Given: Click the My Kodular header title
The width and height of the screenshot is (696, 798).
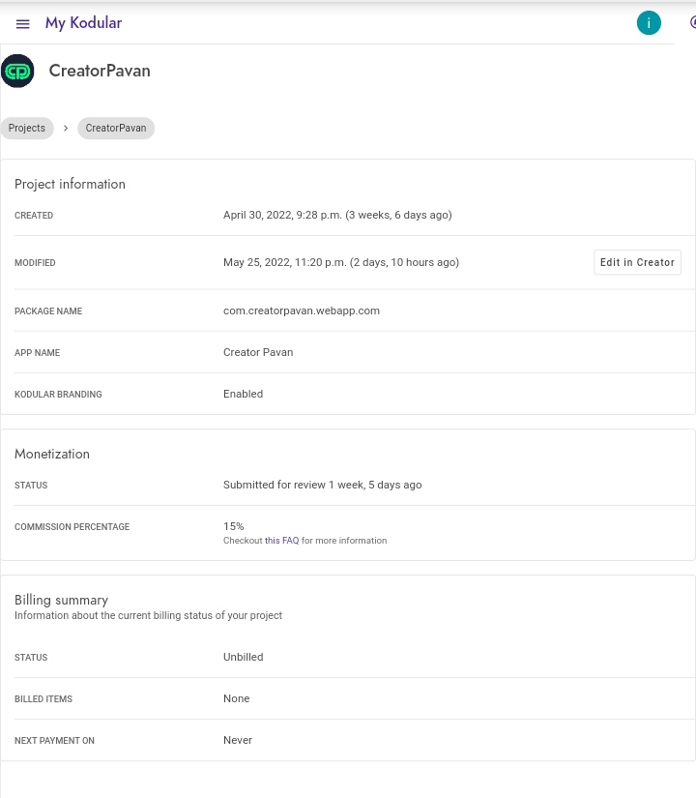Looking at the screenshot, I should [x=83, y=23].
